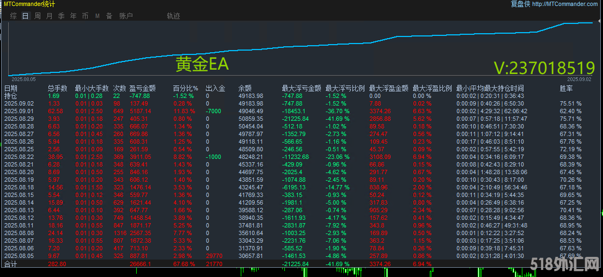Open the http://MTCommander.com link
The height and width of the screenshot is (277, 603).
(564, 4)
